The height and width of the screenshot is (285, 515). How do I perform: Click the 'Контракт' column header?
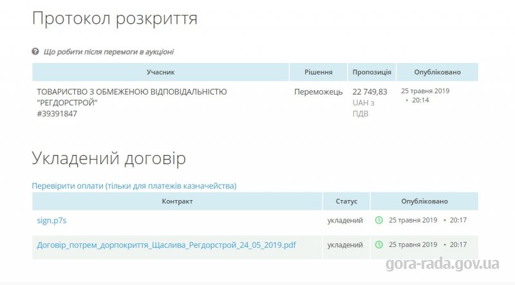[177, 201]
